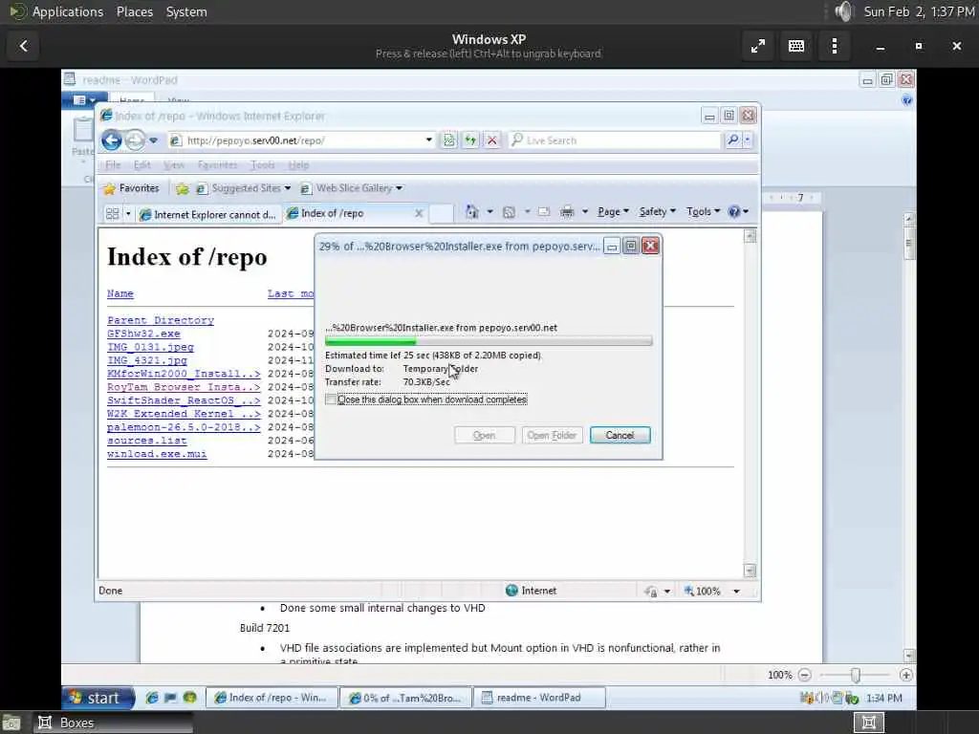Image resolution: width=979 pixels, height=734 pixels.
Task: Click the Quick Tabs grid icon
Action: pyautogui.click(x=113, y=214)
